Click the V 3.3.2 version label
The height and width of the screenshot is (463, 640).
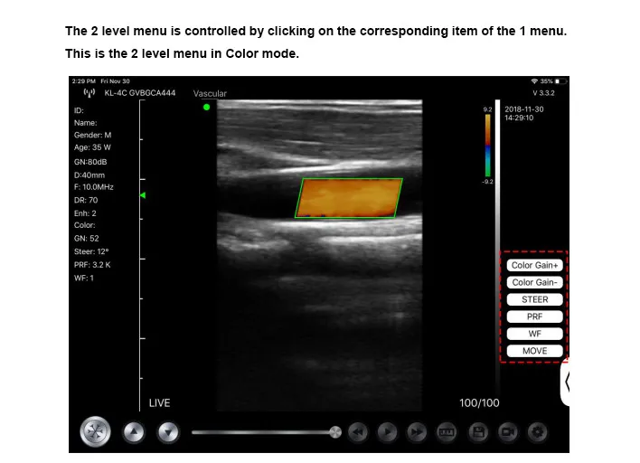coord(543,93)
